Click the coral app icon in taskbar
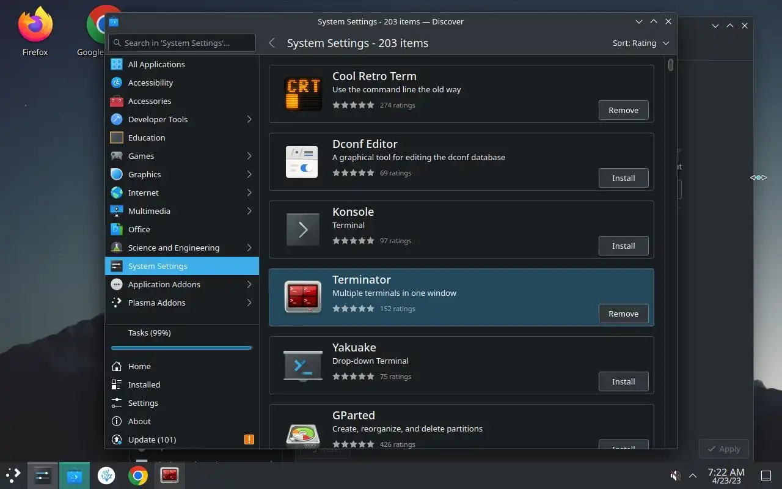Screen dimensions: 782x489 tap(106, 476)
